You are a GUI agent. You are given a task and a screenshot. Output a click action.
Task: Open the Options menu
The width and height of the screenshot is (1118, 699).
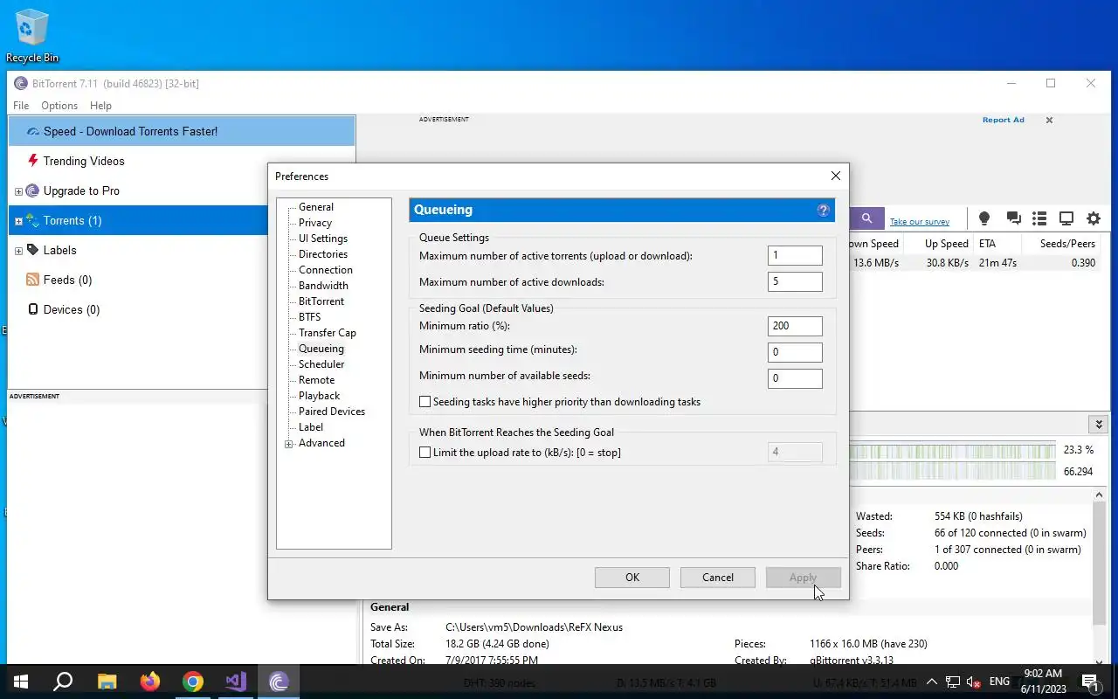(59, 105)
